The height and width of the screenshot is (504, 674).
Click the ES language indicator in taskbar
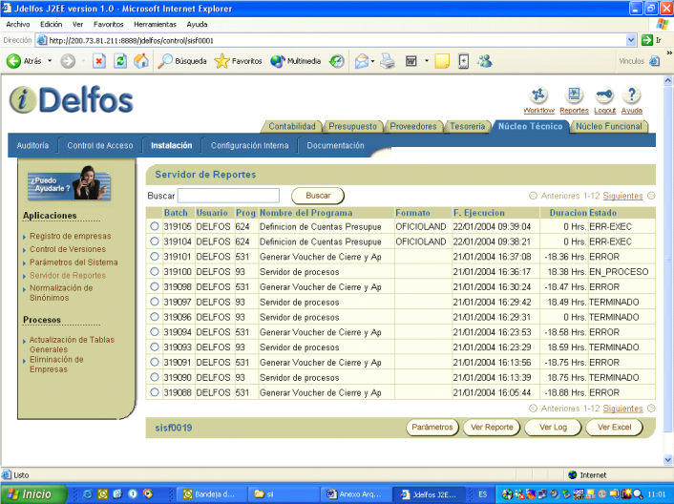point(483,494)
